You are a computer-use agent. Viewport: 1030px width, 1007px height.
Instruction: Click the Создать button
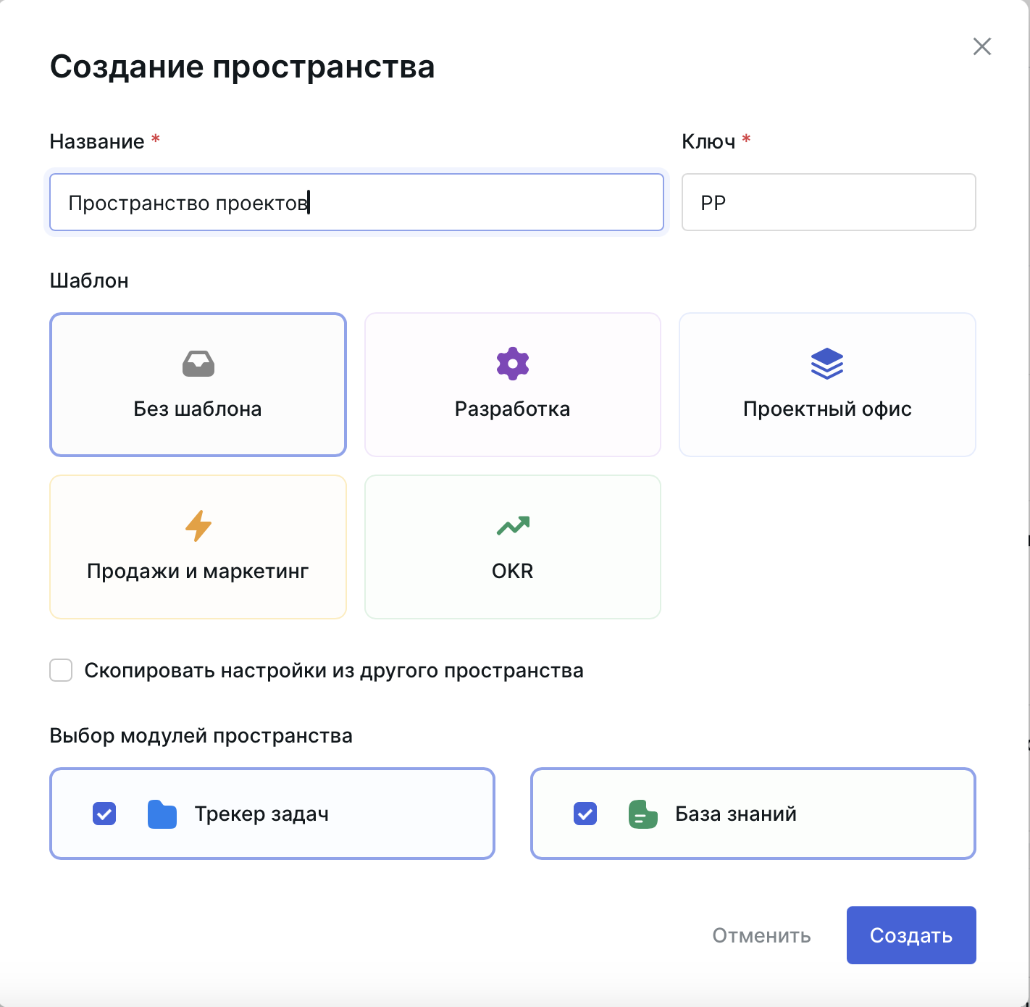pos(910,935)
